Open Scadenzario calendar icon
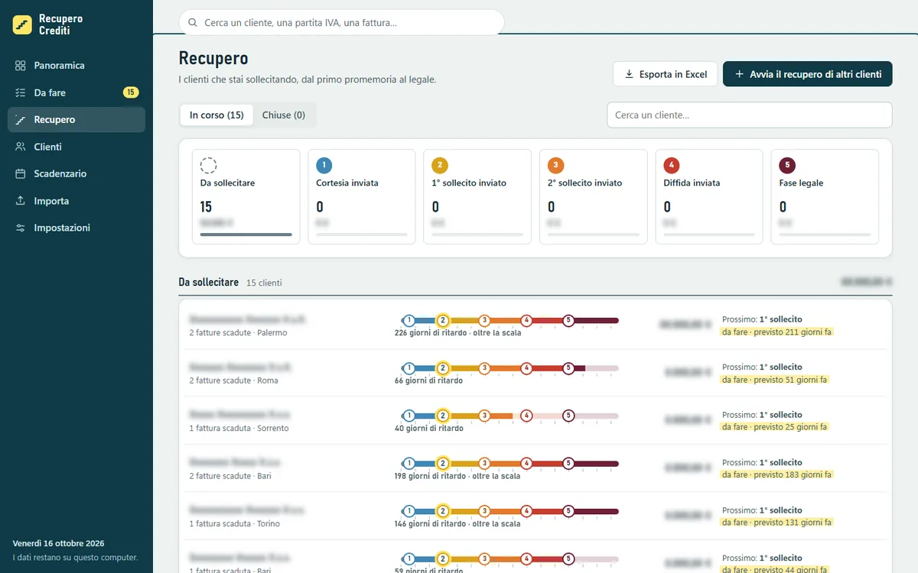918x573 pixels. tap(21, 174)
